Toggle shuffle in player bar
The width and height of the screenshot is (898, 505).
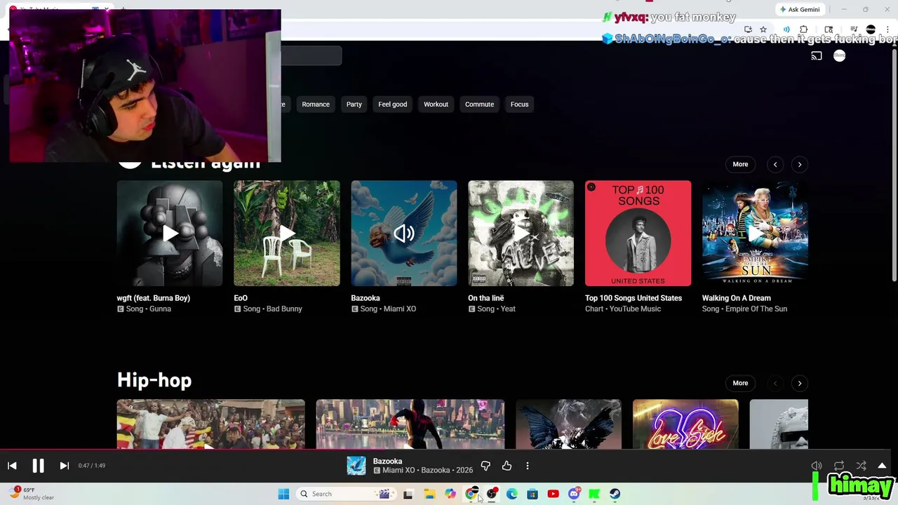[x=861, y=466]
